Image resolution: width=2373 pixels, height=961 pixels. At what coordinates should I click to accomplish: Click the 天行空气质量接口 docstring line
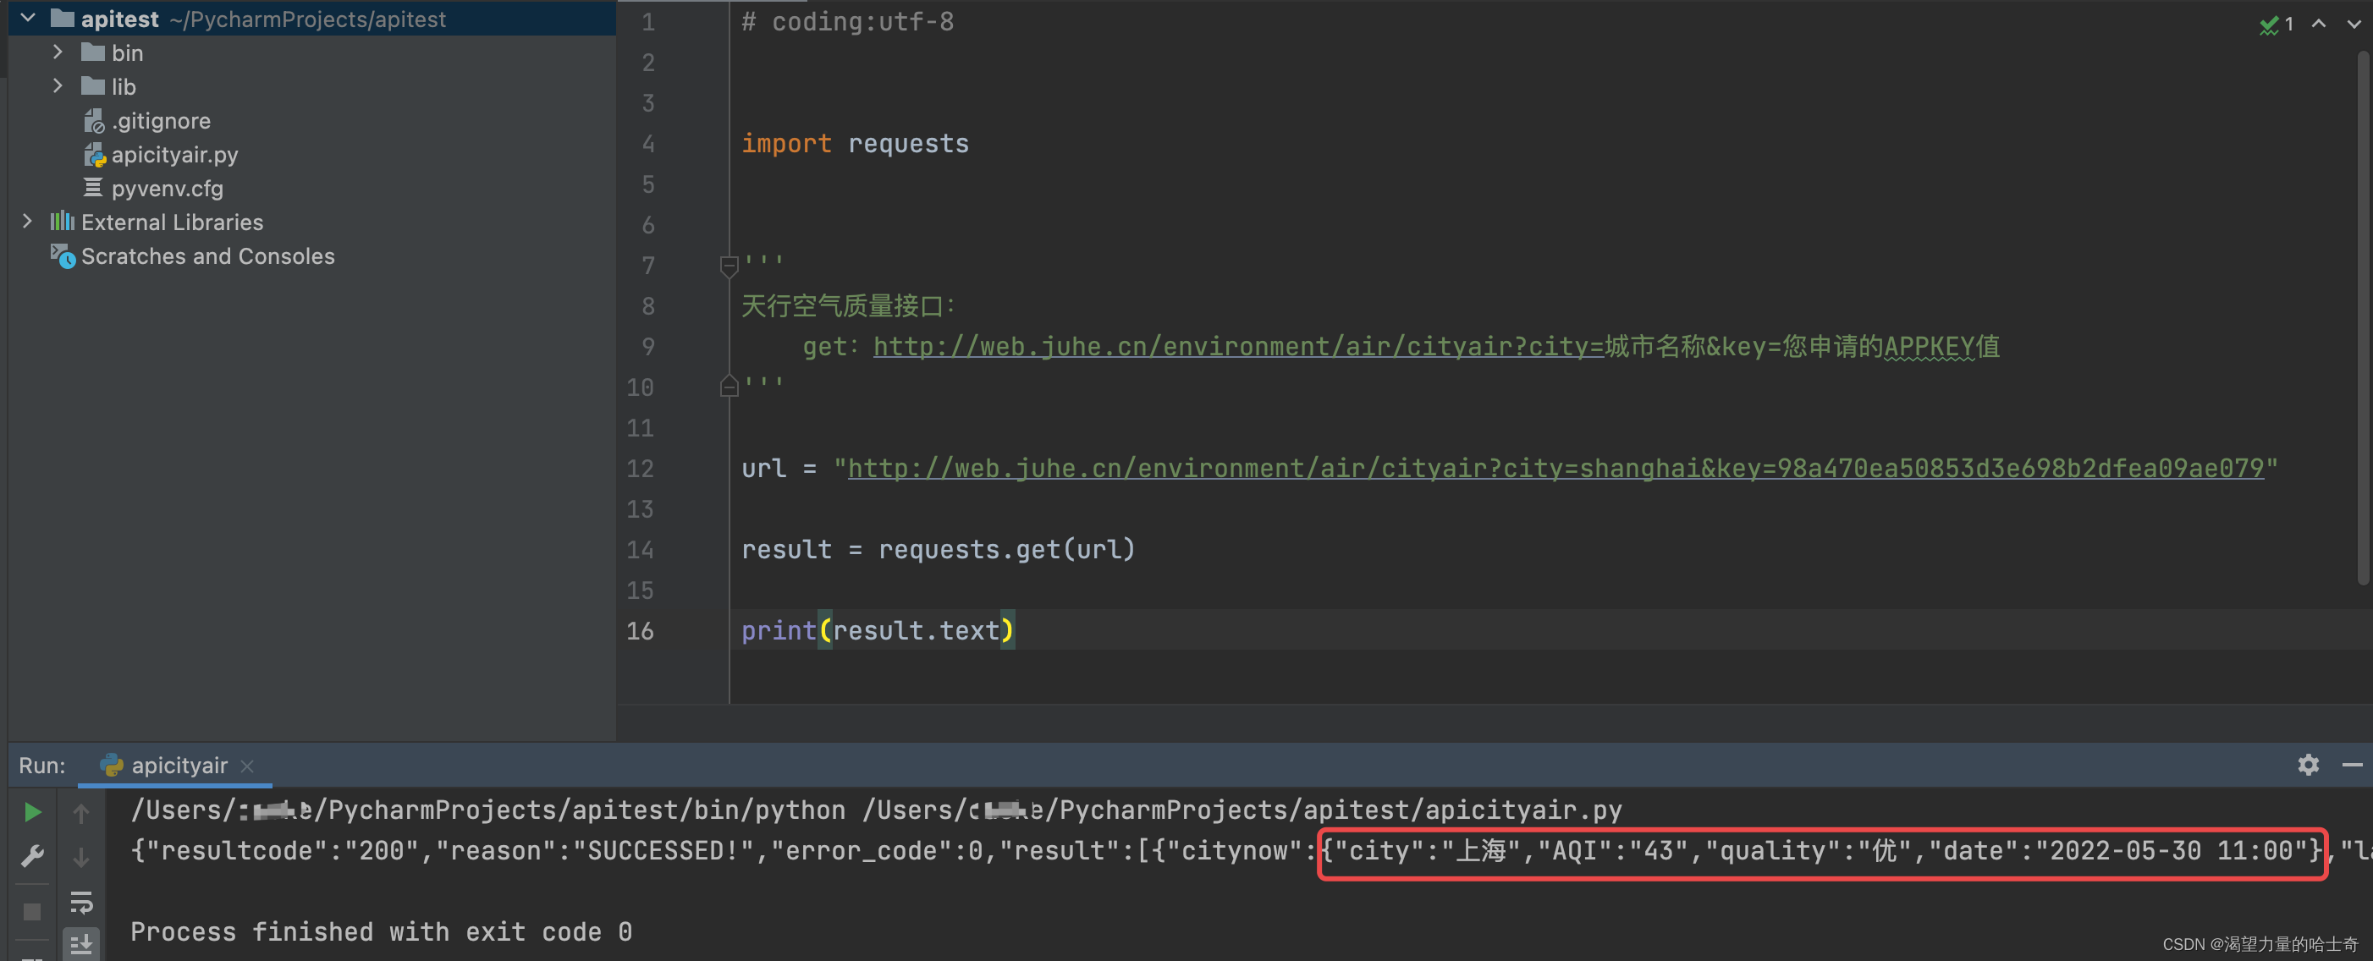point(850,305)
